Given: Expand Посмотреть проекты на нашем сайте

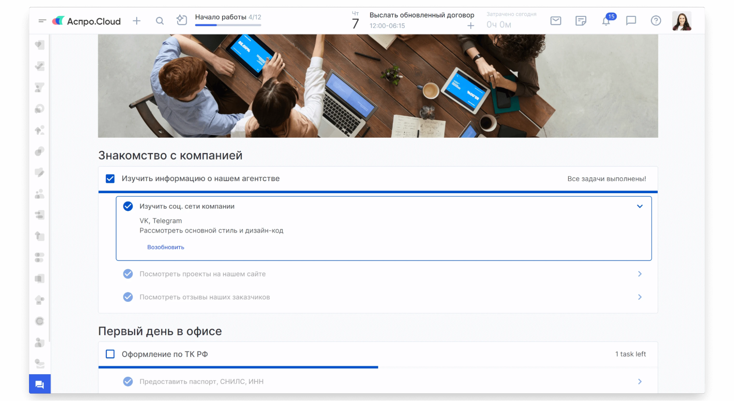Looking at the screenshot, I should pos(640,274).
